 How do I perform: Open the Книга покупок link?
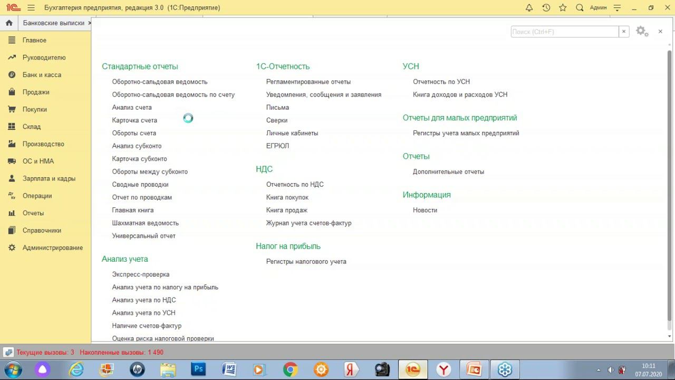(287, 197)
